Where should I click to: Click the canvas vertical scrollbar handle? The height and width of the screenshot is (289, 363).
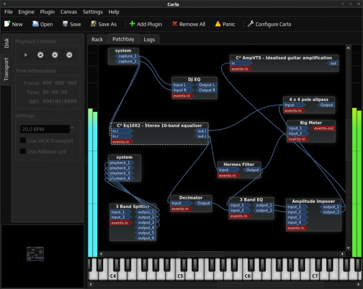348,140
